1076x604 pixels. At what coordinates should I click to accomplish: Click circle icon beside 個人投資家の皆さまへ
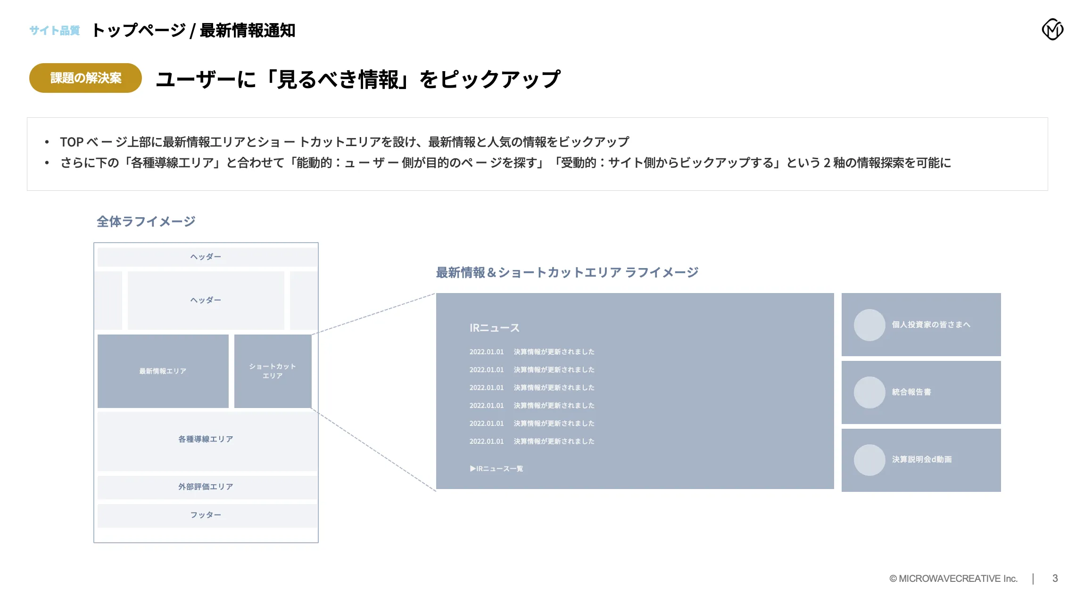869,325
